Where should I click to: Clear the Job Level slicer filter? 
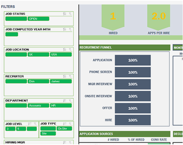[35, 124]
